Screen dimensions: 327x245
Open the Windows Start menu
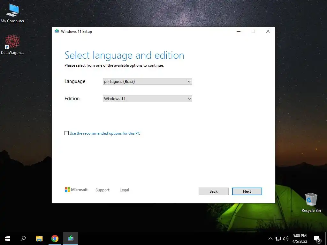point(8,239)
